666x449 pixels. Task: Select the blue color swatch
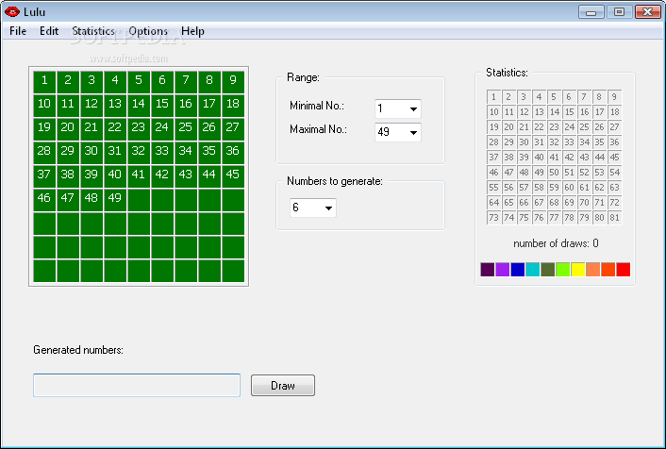pos(517,270)
